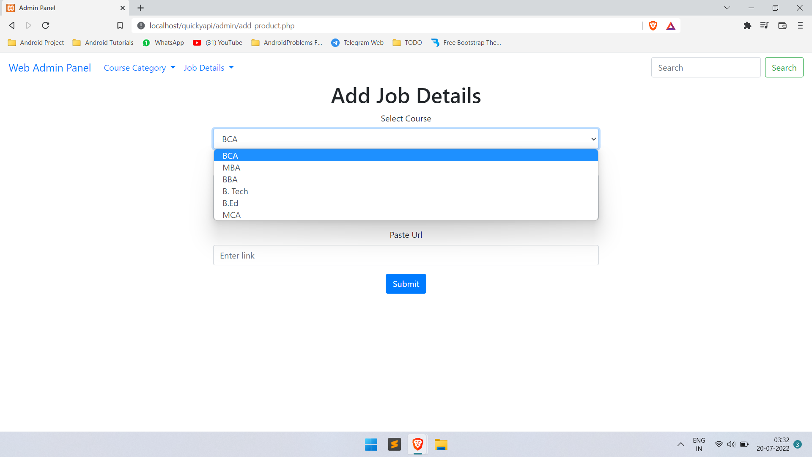
Task: Focus the Search input field
Action: point(706,68)
